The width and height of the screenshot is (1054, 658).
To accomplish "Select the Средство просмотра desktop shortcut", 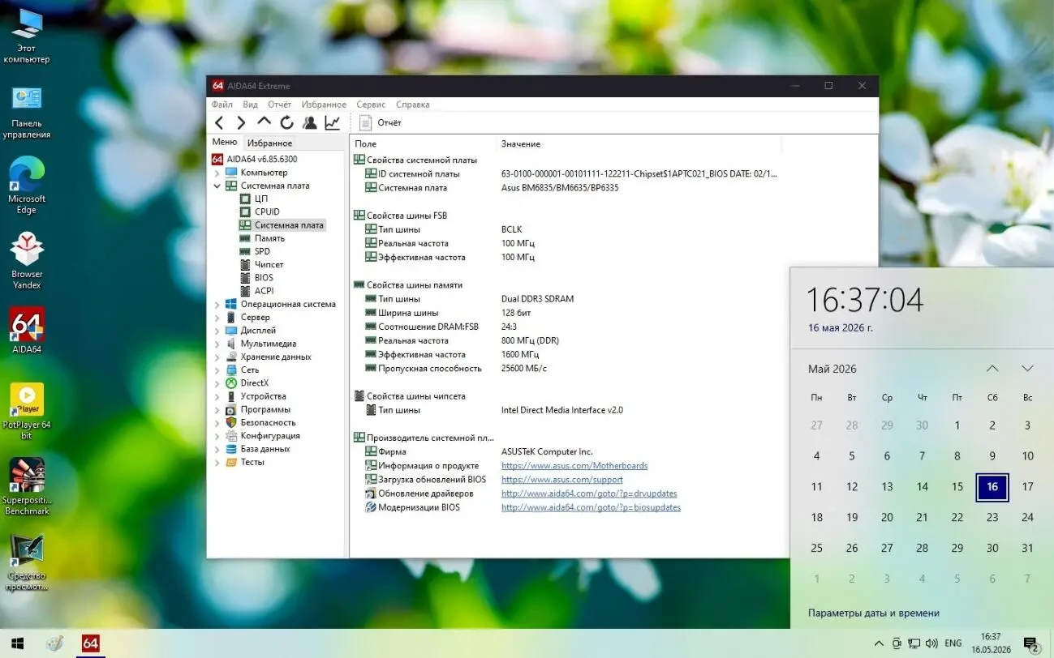I will [27, 562].
